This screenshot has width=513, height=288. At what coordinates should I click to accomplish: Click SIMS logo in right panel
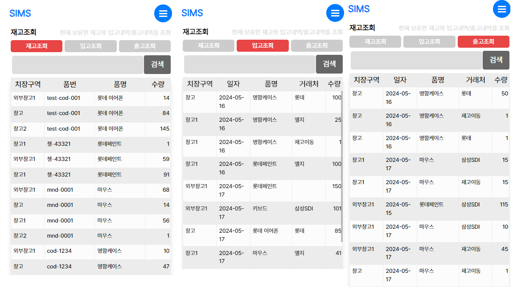pos(359,9)
